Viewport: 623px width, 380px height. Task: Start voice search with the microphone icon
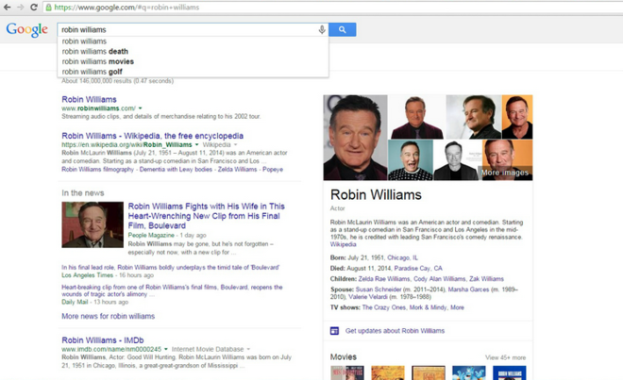(x=322, y=30)
